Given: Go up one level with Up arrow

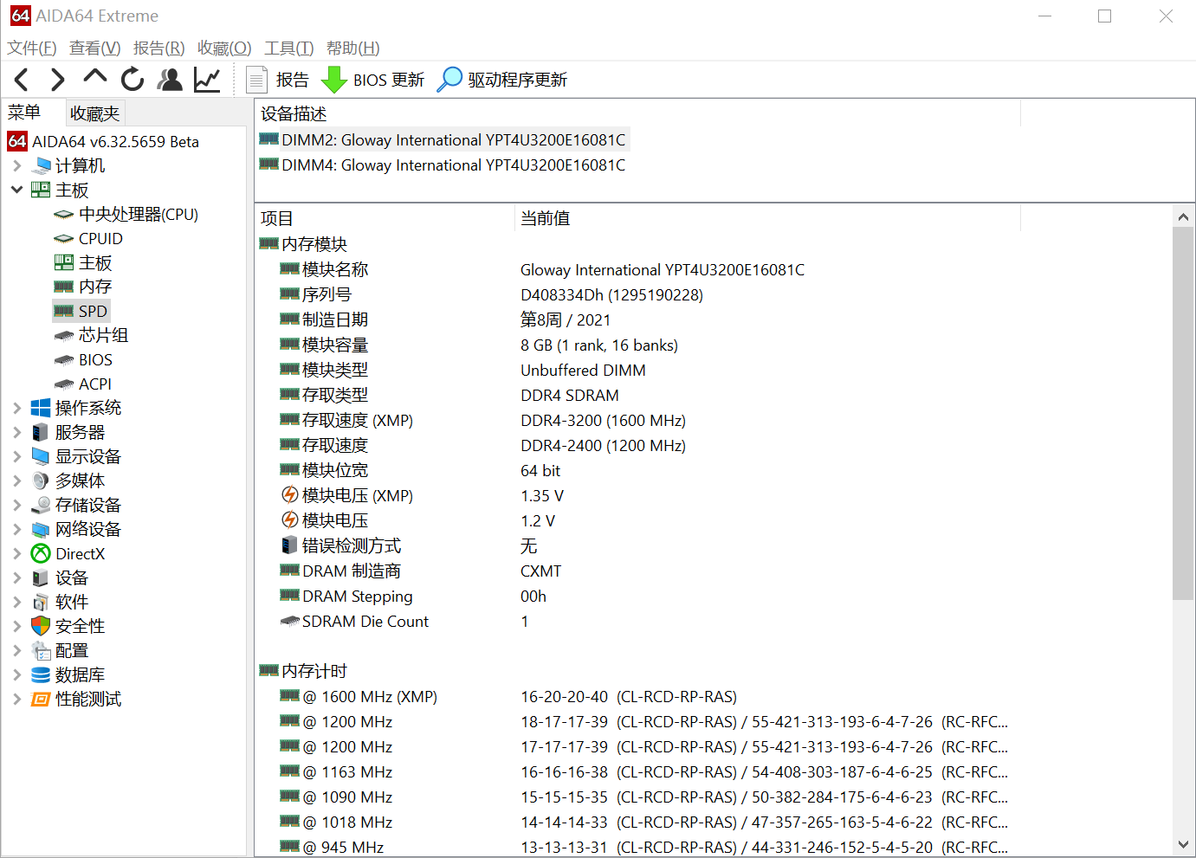Looking at the screenshot, I should coord(94,78).
